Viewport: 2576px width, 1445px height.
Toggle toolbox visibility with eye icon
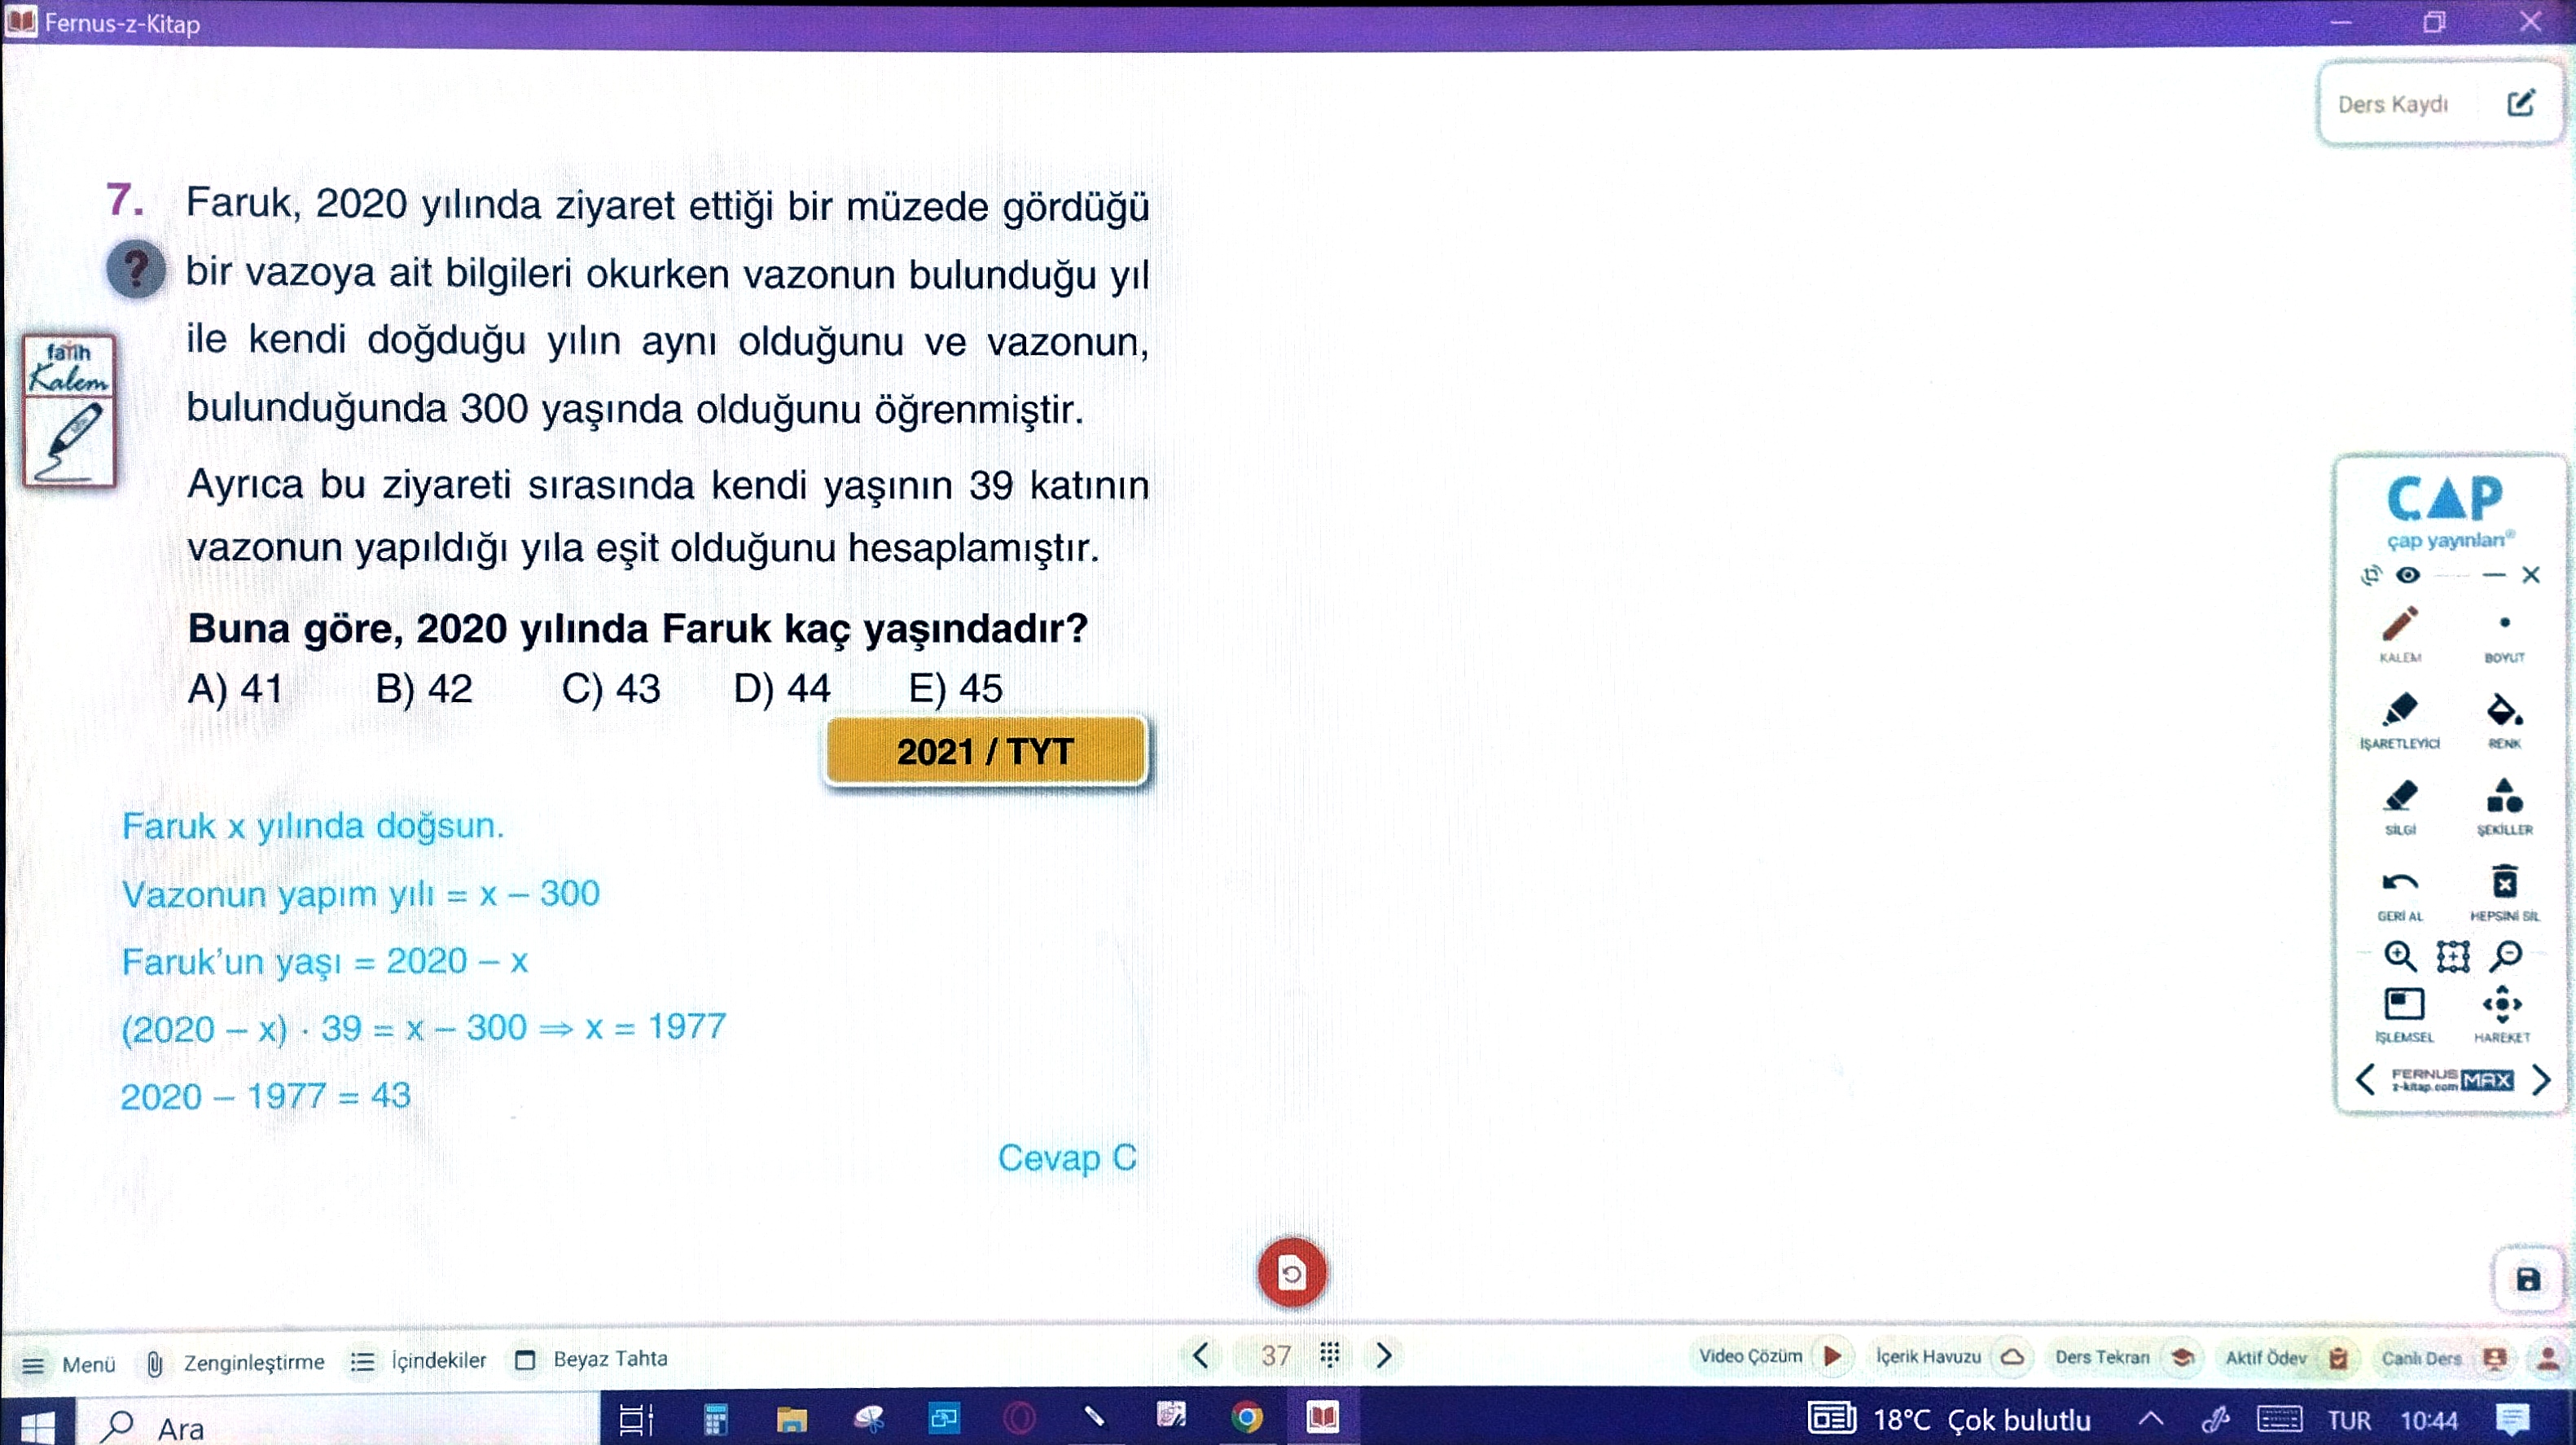pyautogui.click(x=2408, y=575)
